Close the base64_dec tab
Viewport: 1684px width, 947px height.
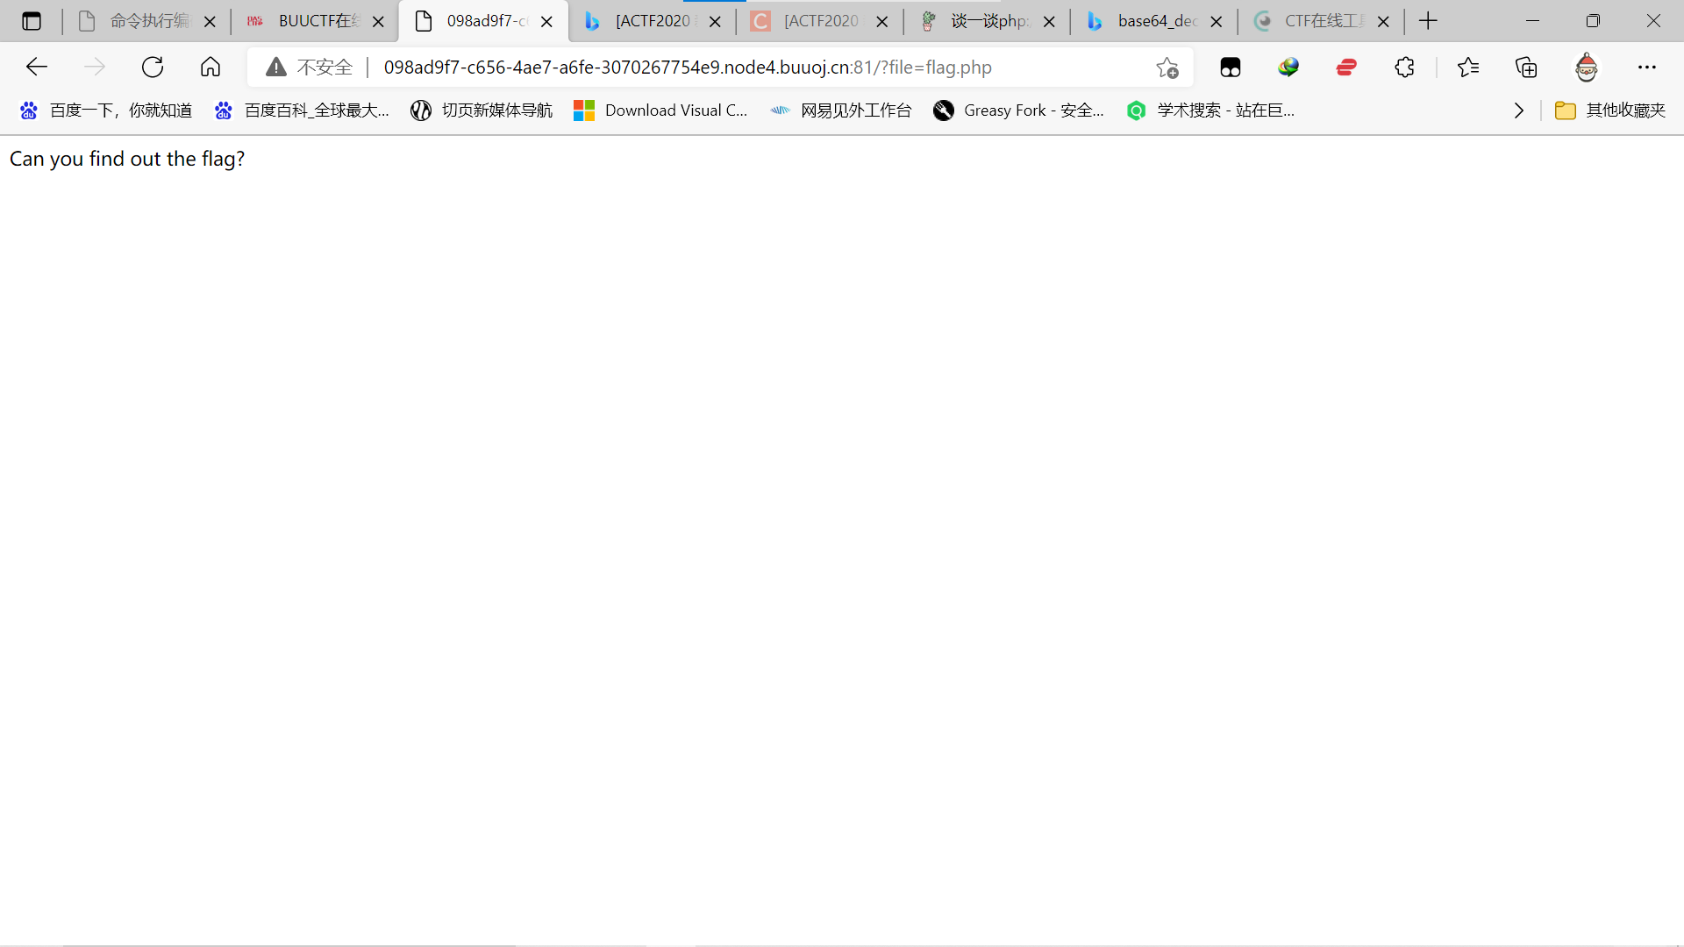tap(1217, 22)
